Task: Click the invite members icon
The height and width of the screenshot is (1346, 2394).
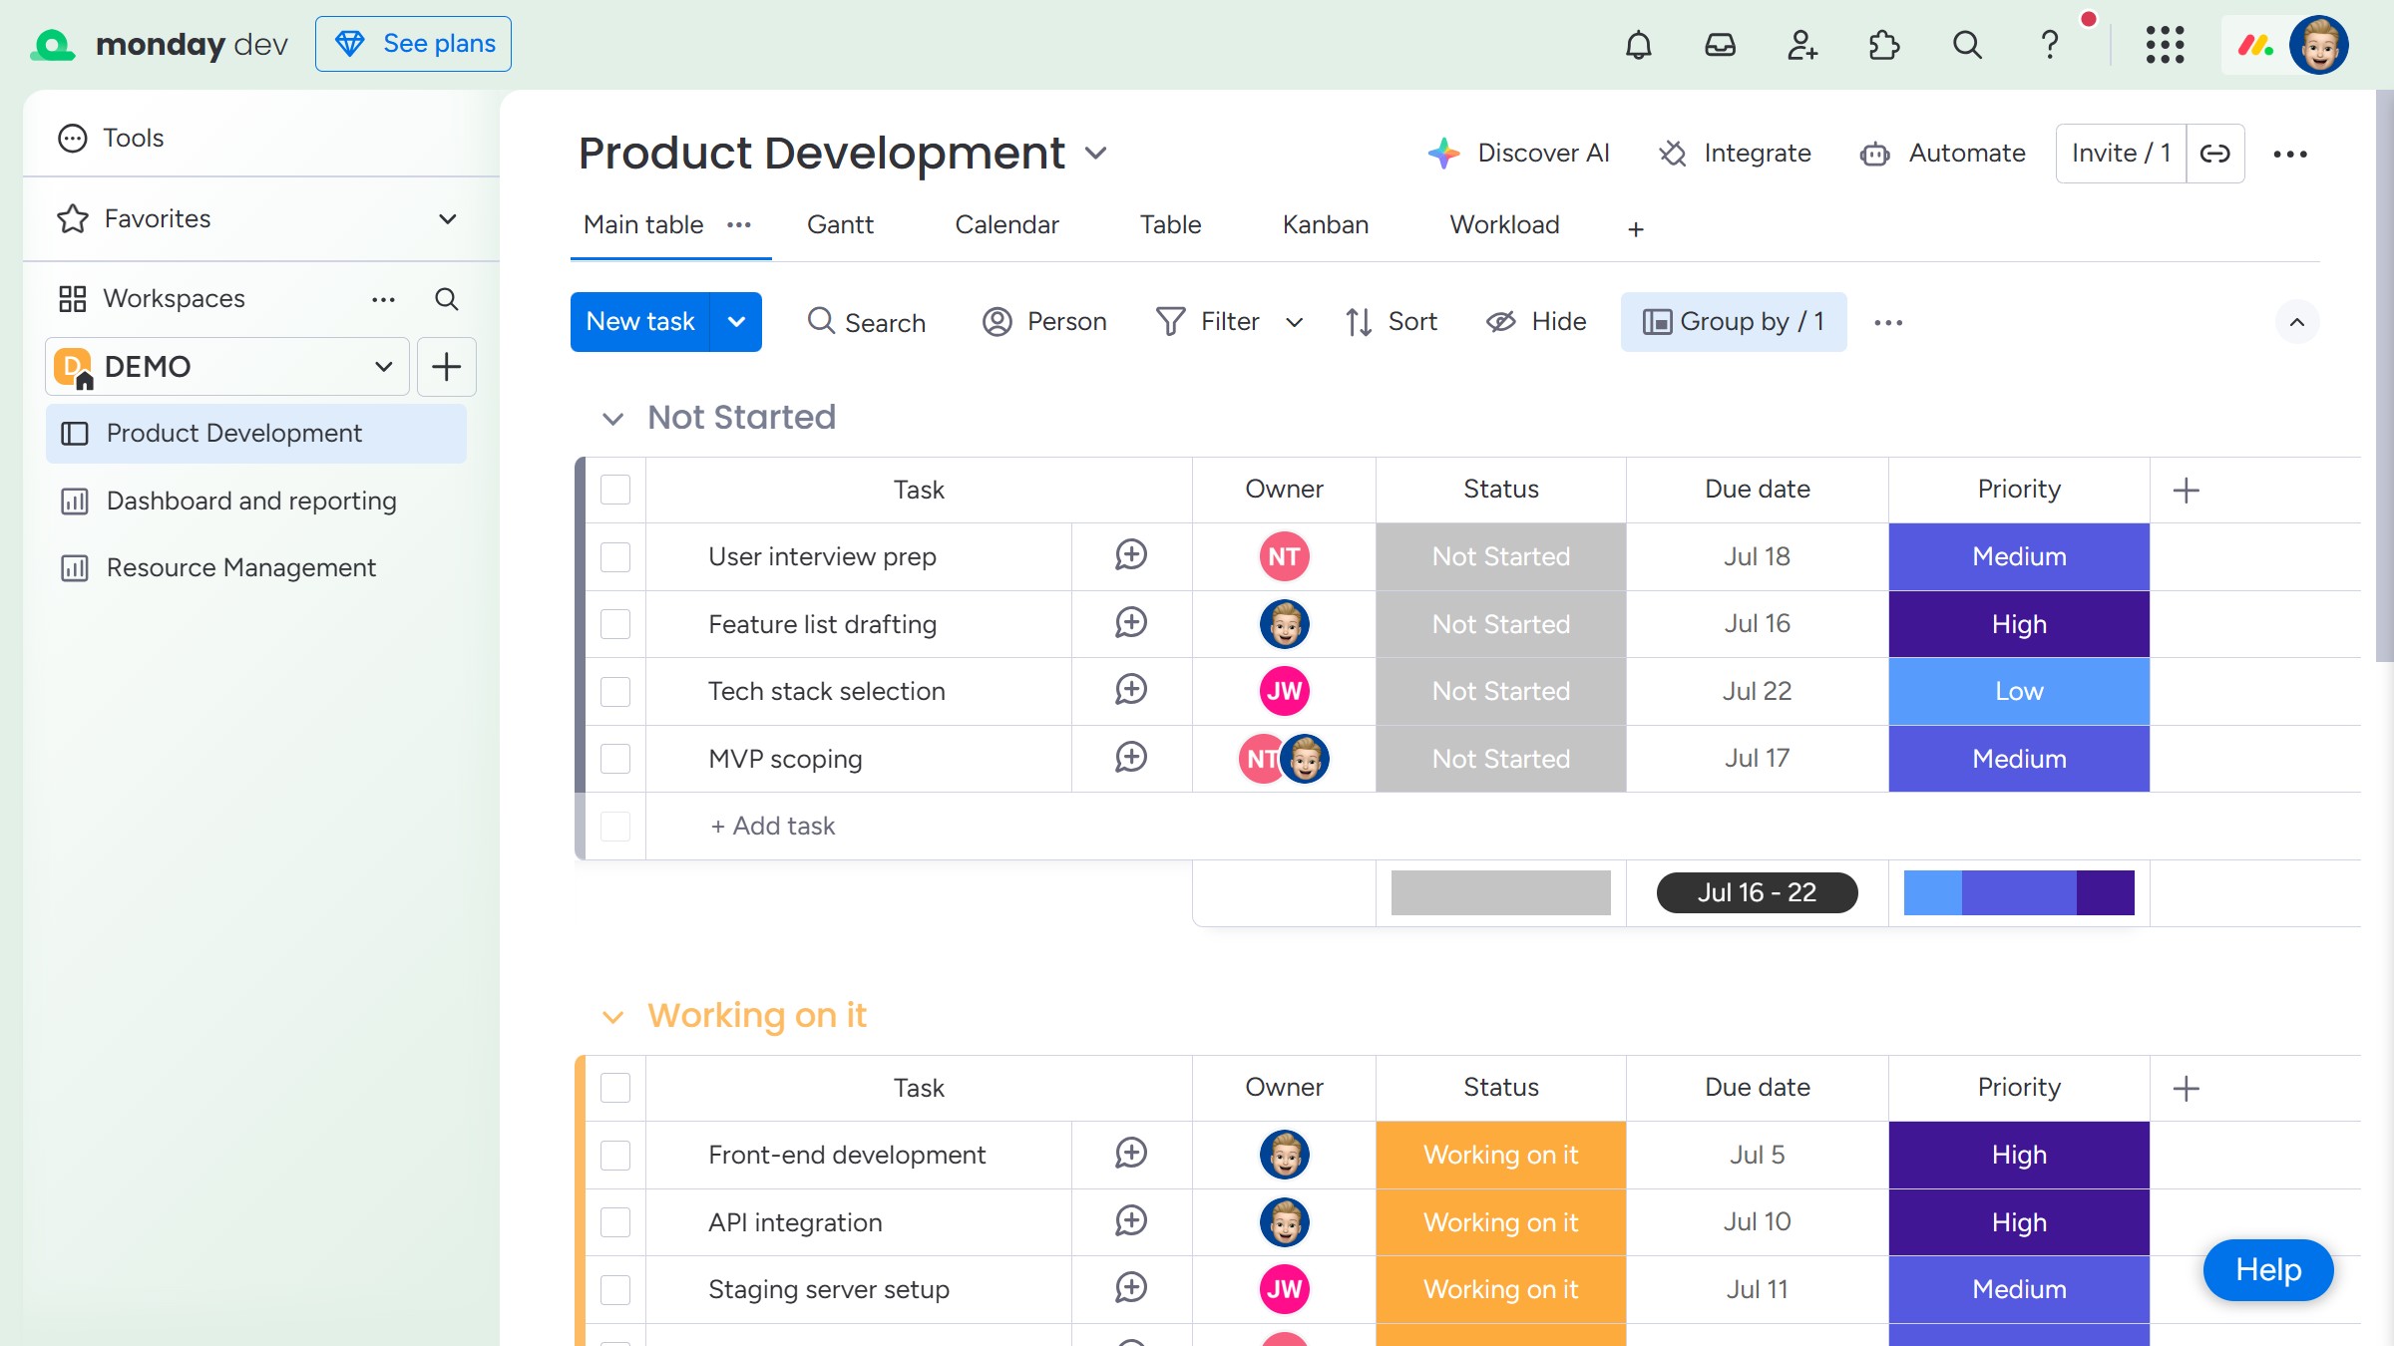Action: coord(1802,45)
